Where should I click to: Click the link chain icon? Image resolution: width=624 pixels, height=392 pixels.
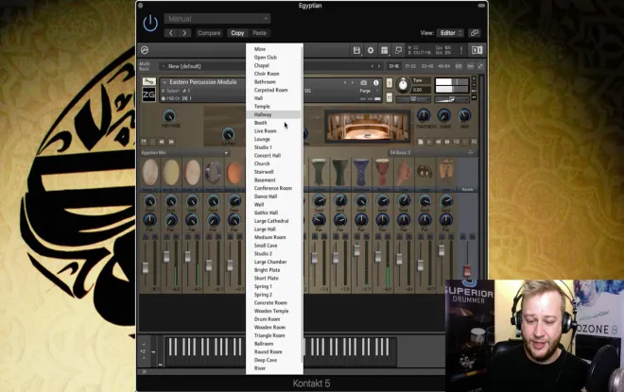click(x=474, y=33)
